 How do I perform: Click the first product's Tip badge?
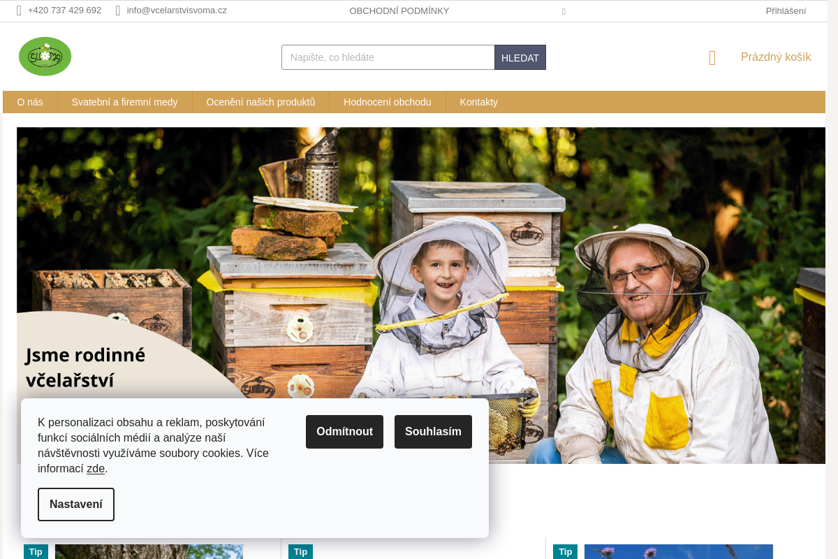click(x=36, y=552)
